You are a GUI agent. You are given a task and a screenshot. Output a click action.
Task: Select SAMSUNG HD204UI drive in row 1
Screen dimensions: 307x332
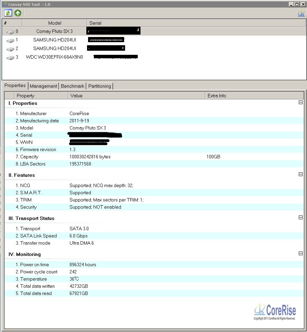(154, 40)
